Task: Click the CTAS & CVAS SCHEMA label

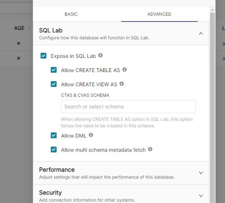Action: (x=85, y=95)
